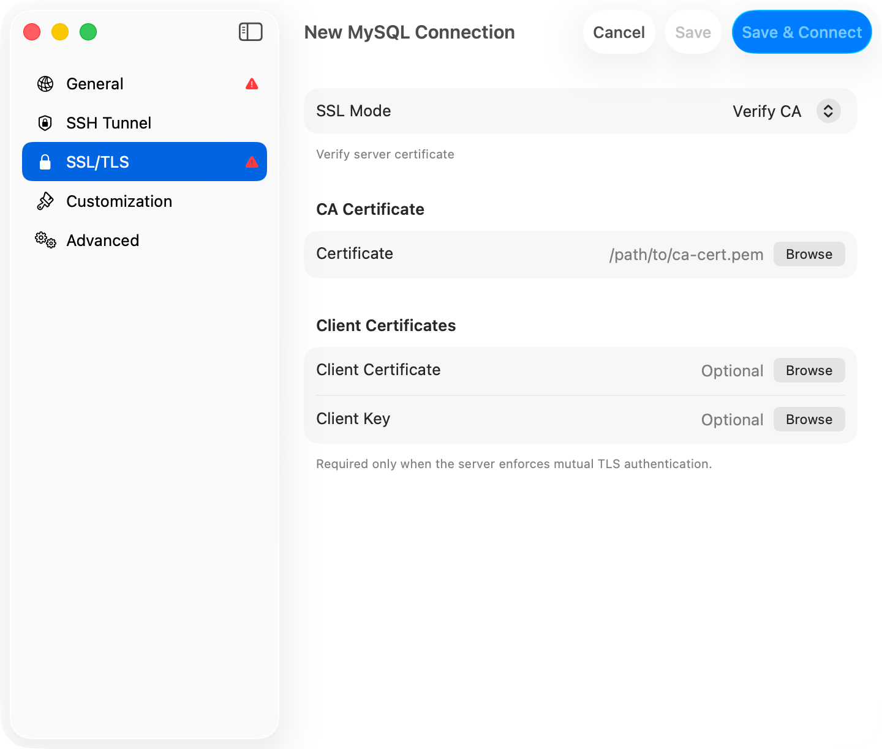Toggle the sidebar visibility icon
This screenshot has height=749, width=882.
(x=251, y=32)
